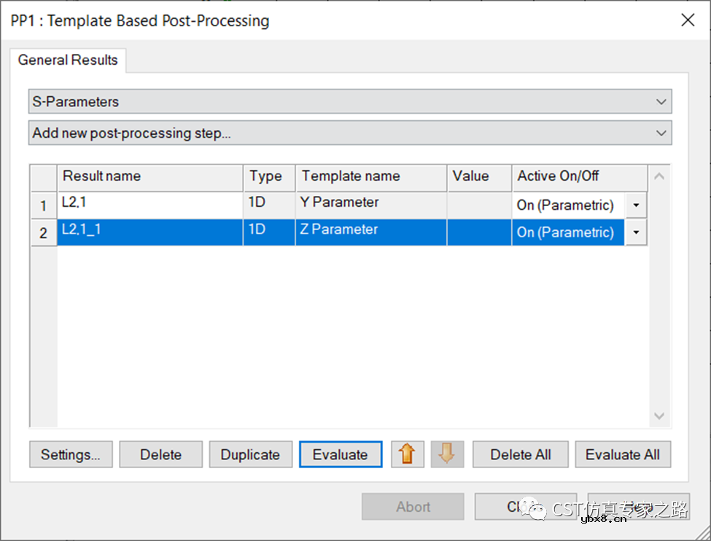
Task: Click the Settings... button
Action: (71, 454)
